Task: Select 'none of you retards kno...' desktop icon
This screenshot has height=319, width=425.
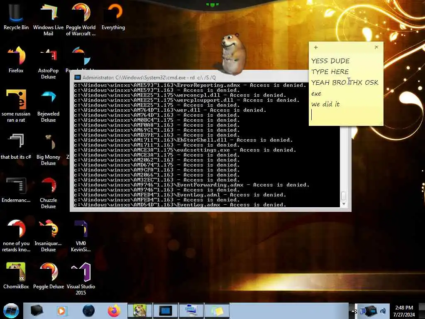Action: [16, 236]
